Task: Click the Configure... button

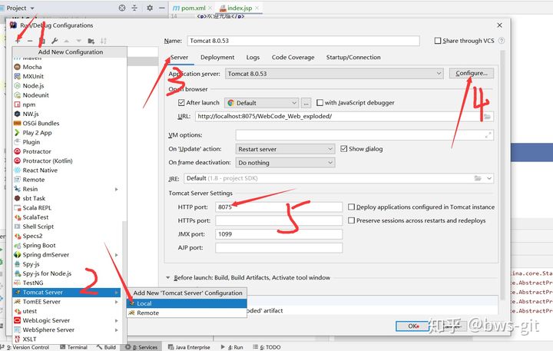Action: (x=471, y=73)
